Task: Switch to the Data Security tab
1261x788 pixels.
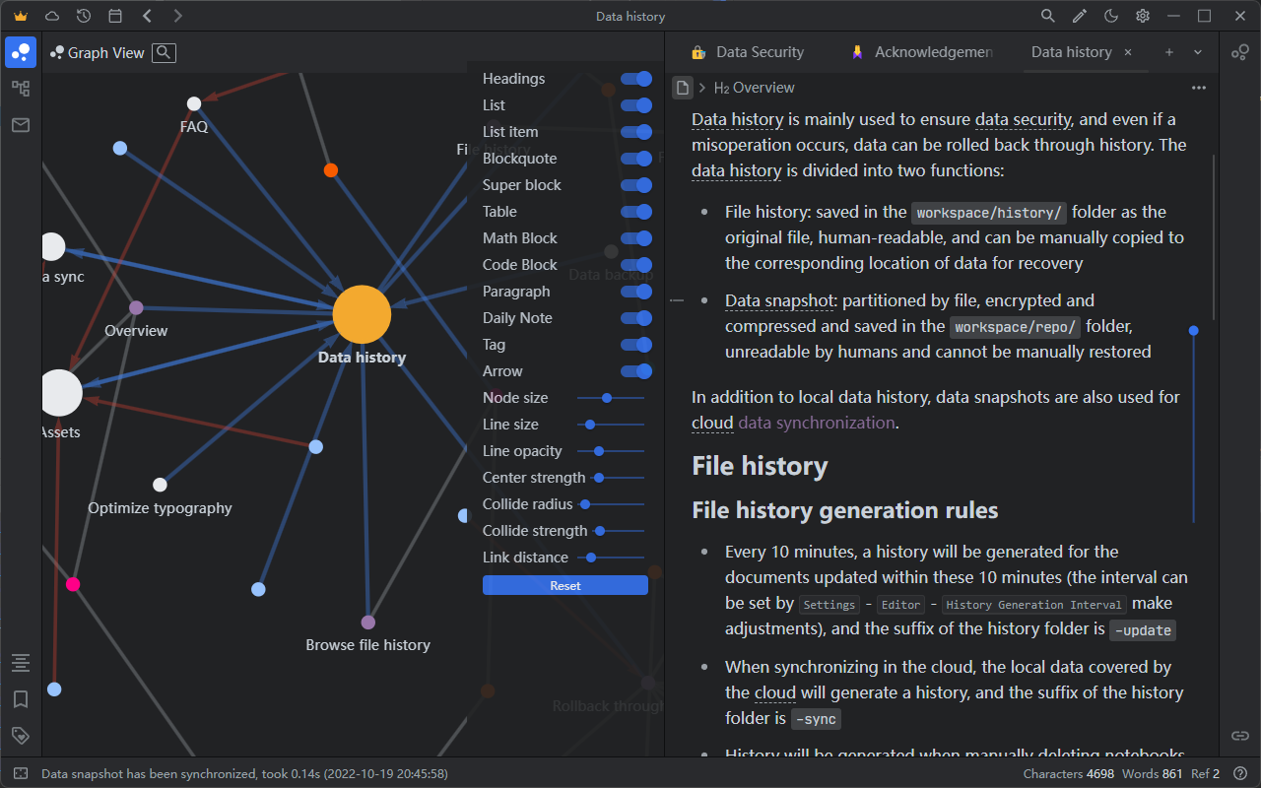Action: tap(759, 52)
